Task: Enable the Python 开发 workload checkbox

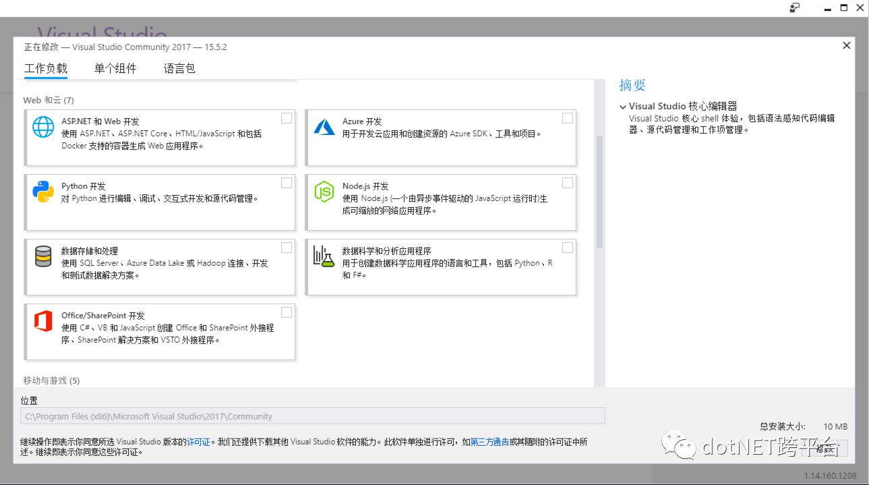Action: [287, 183]
